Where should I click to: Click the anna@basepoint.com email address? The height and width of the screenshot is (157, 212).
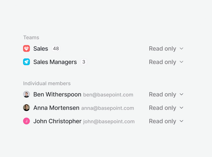tap(108, 108)
